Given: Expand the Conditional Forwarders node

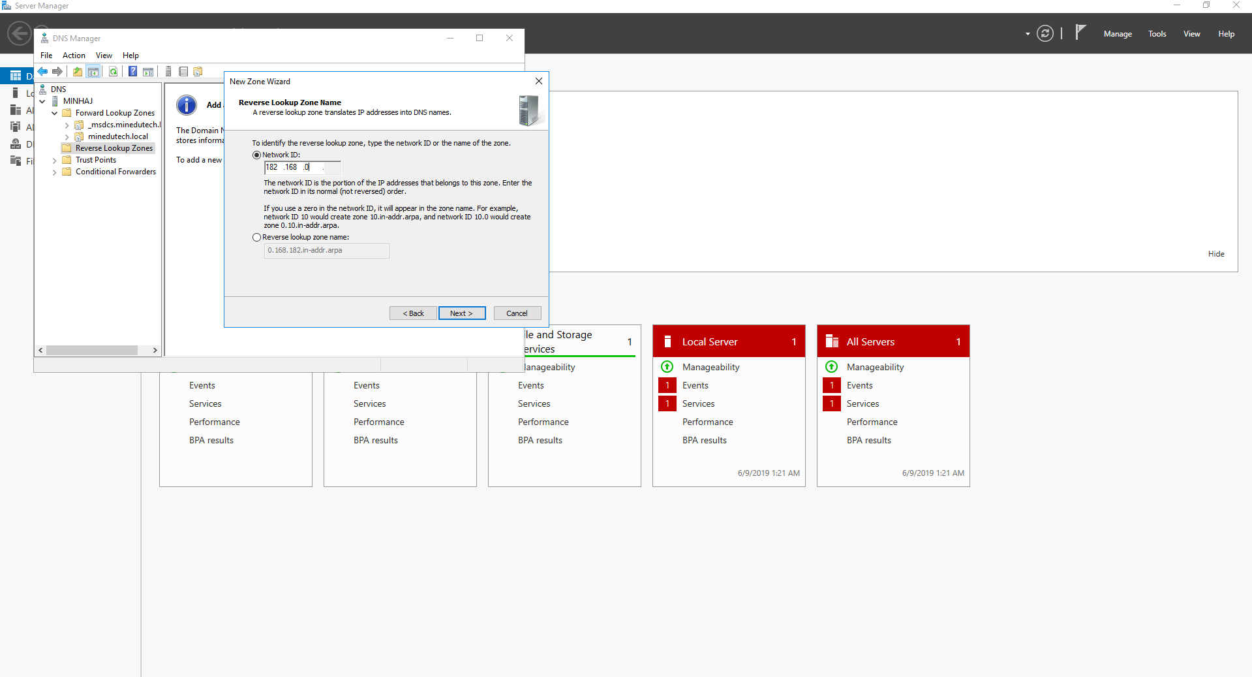Looking at the screenshot, I should coord(55,172).
